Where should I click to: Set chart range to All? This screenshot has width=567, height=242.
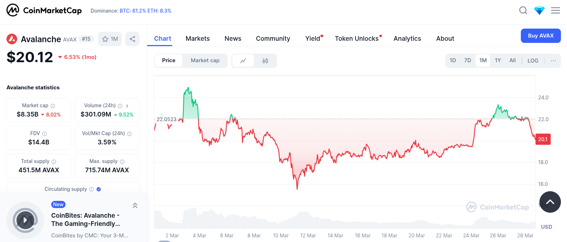click(513, 60)
